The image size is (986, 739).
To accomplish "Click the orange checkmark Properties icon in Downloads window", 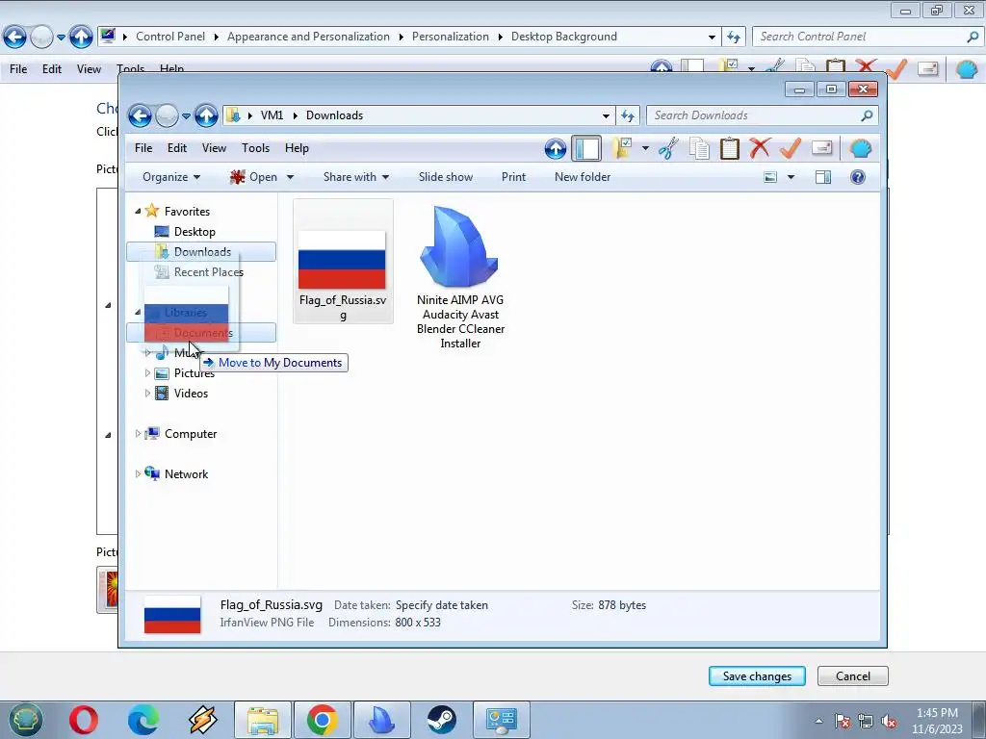I will [791, 149].
